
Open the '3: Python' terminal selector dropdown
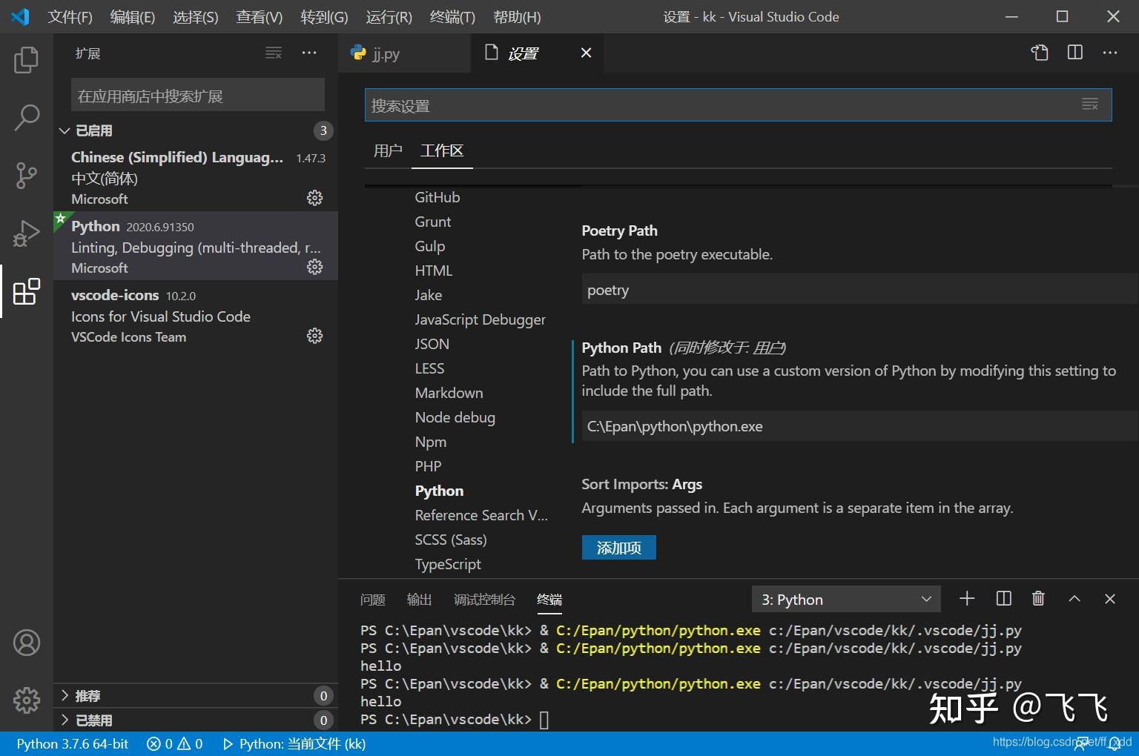tap(845, 599)
